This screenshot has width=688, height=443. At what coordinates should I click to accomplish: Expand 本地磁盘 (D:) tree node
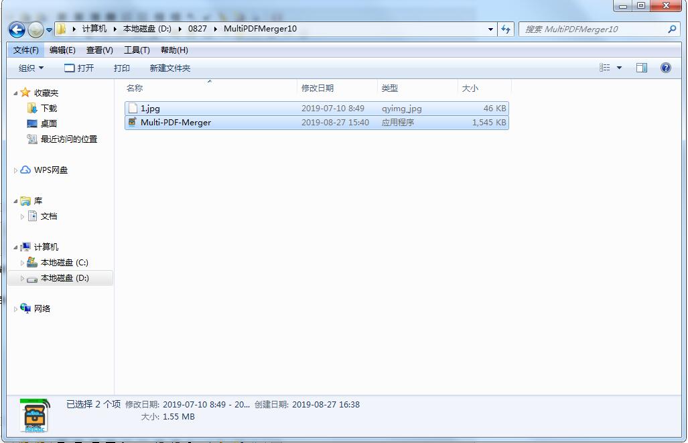point(22,278)
